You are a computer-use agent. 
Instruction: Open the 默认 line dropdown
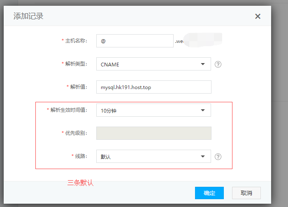pos(153,157)
